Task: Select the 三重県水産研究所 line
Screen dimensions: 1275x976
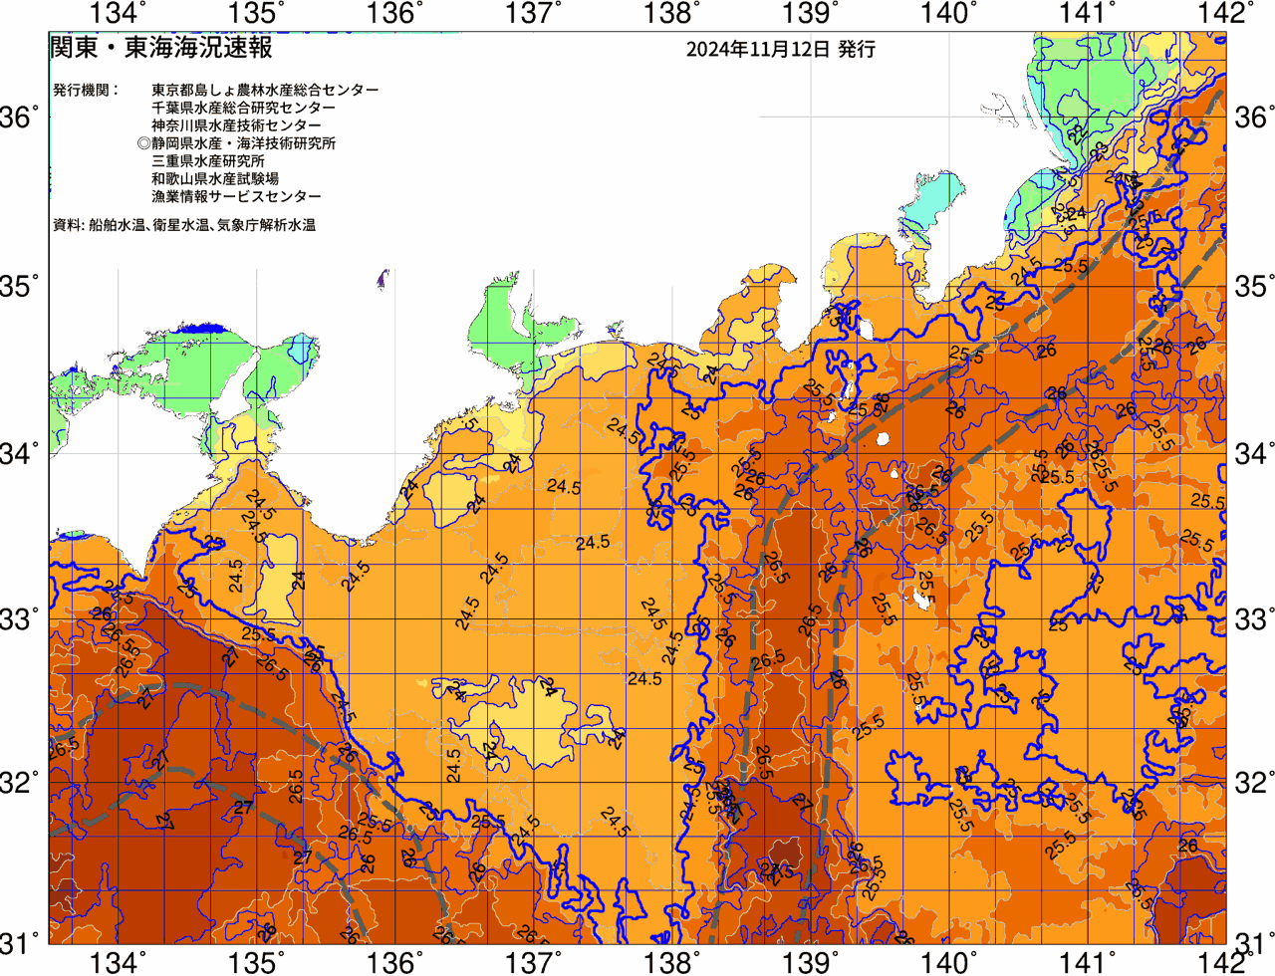Action: click(208, 161)
